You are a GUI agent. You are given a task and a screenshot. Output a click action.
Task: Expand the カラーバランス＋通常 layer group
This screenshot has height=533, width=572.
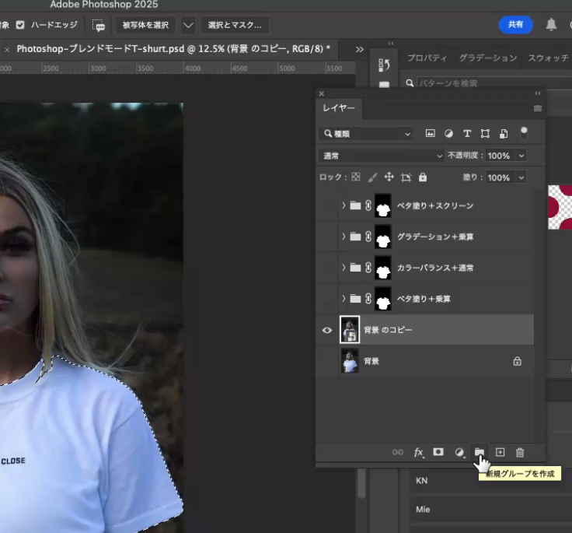[x=343, y=268]
